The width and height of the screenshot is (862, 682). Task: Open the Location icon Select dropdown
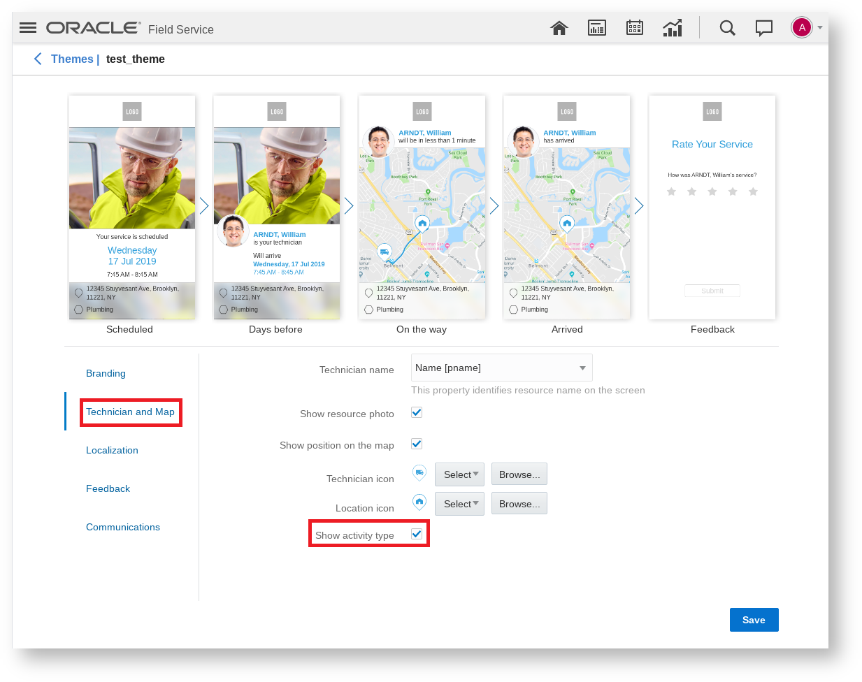tap(460, 504)
